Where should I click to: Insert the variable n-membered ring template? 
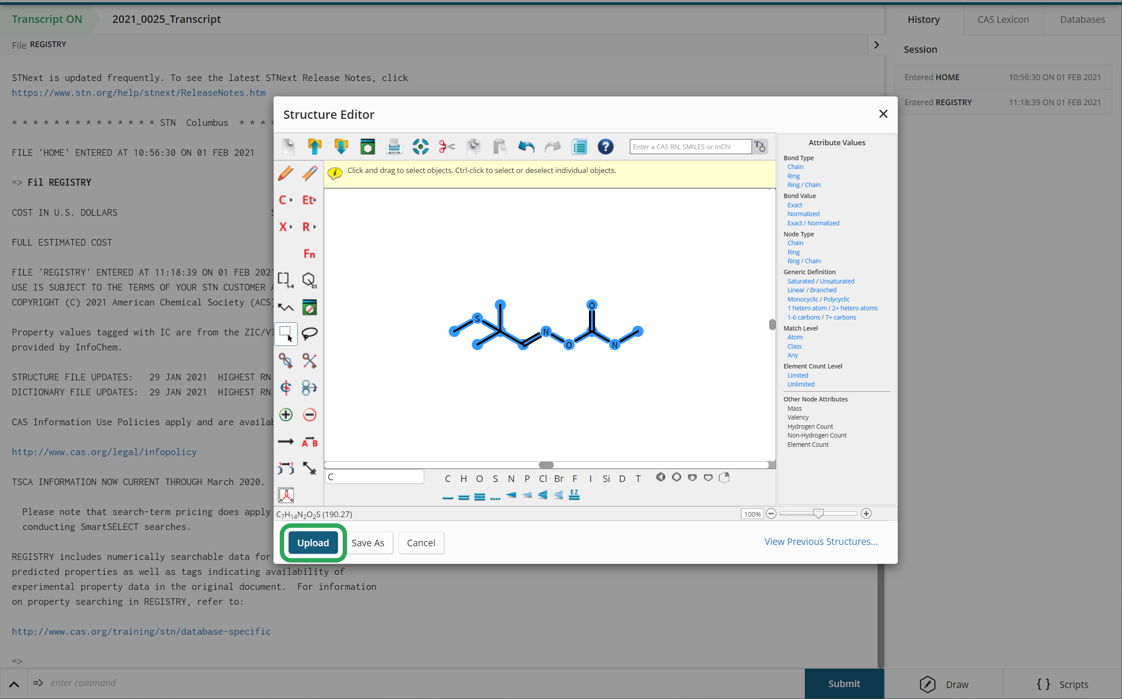click(x=725, y=478)
